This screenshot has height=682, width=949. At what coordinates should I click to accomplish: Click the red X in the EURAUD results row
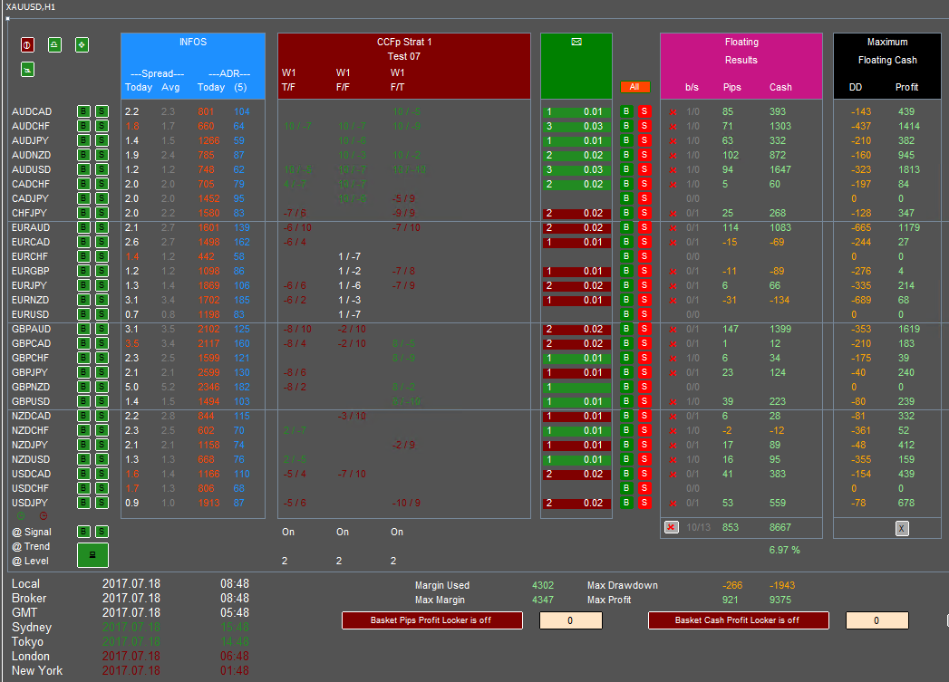point(673,228)
